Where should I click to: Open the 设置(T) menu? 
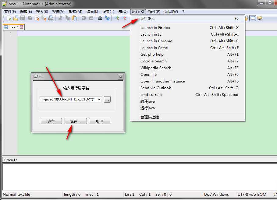[108, 12]
